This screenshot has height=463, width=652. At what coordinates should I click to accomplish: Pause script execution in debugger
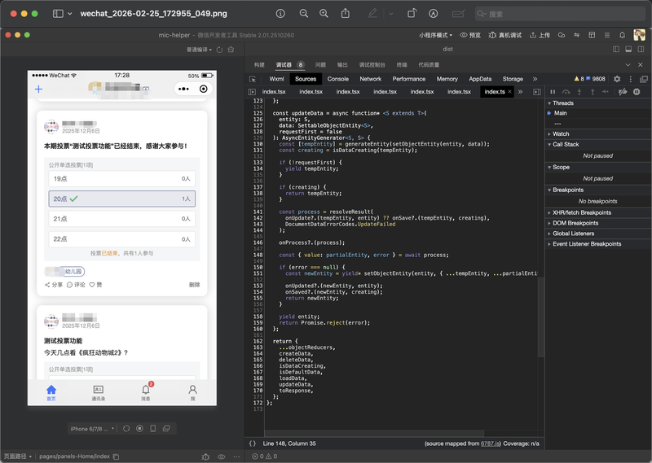point(553,92)
